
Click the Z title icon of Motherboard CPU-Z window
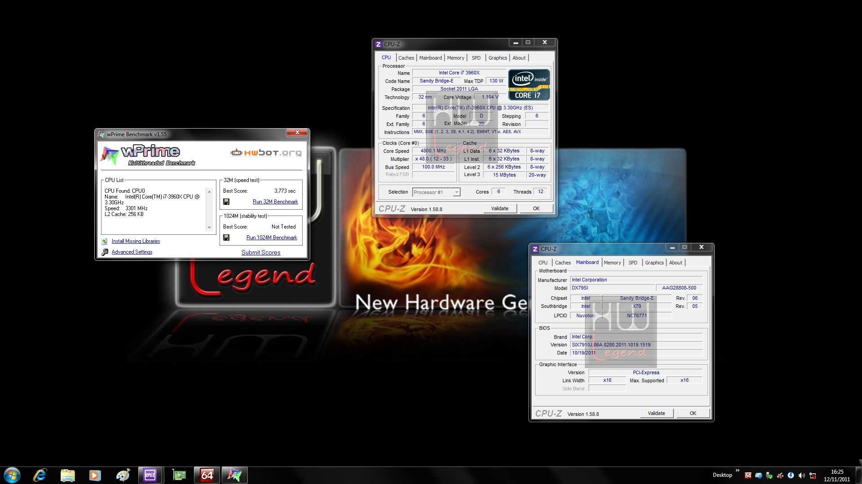click(535, 249)
